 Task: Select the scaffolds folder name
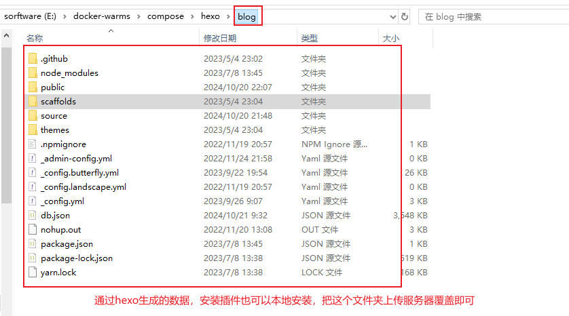coord(58,102)
